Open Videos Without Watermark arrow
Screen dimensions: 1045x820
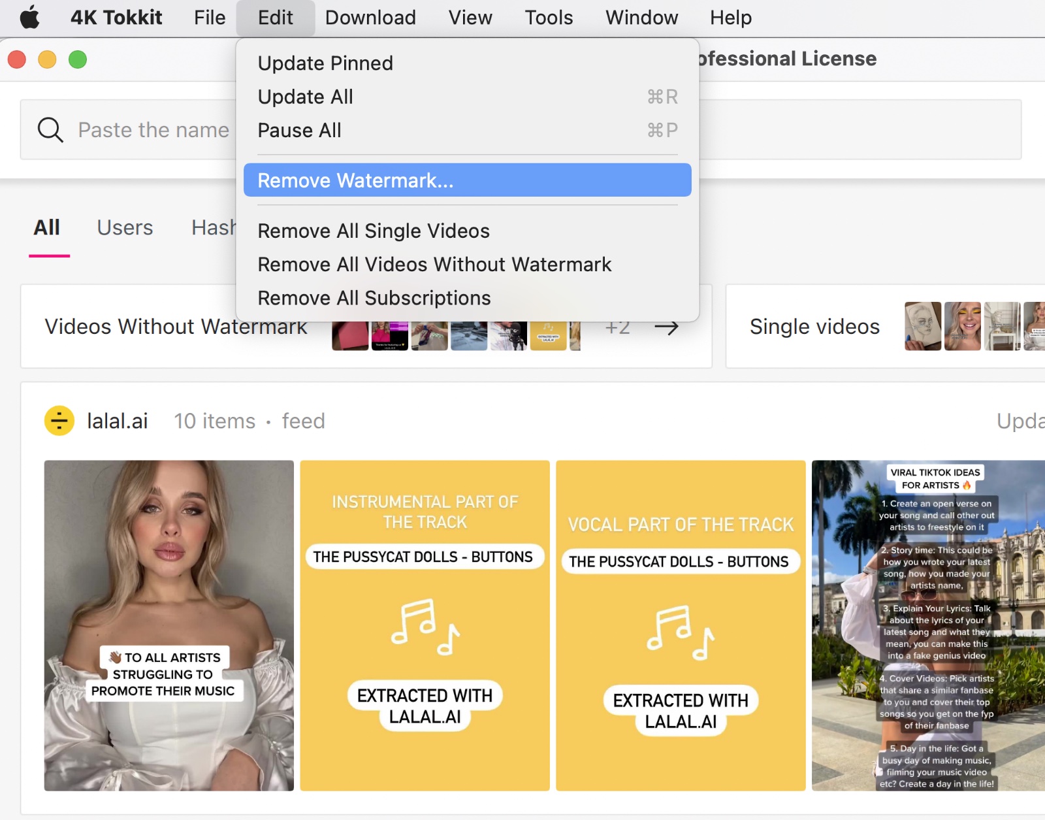coord(666,327)
